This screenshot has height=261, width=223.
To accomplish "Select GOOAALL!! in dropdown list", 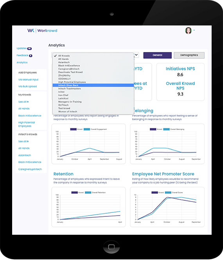I will pos(93,79).
